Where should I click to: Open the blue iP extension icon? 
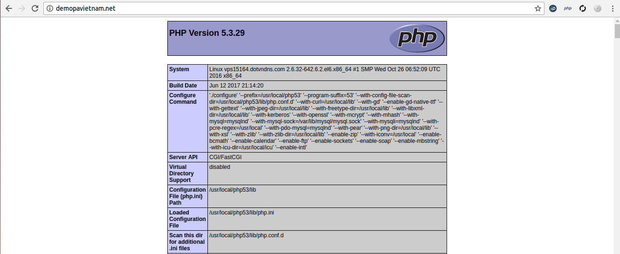click(553, 8)
